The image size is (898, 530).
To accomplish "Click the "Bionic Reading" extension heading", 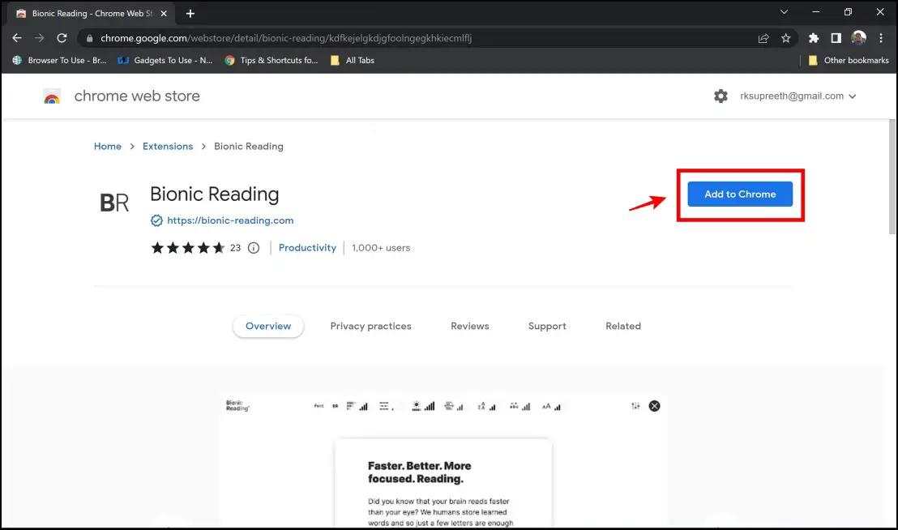I will pos(214,194).
